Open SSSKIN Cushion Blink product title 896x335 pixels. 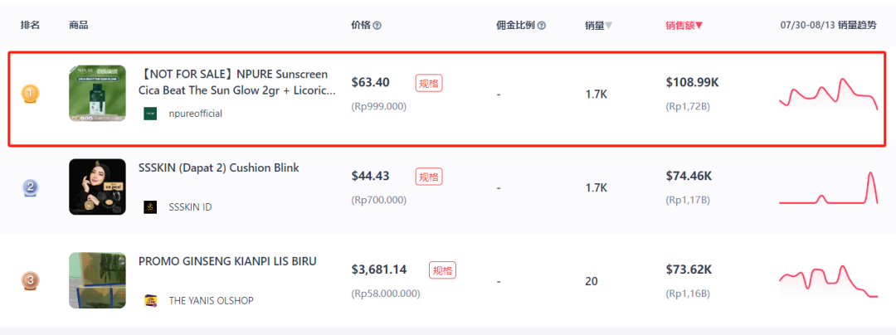coord(219,167)
